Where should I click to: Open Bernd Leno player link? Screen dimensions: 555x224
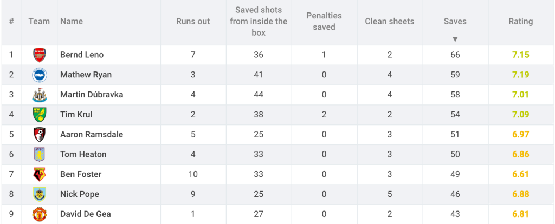(82, 55)
